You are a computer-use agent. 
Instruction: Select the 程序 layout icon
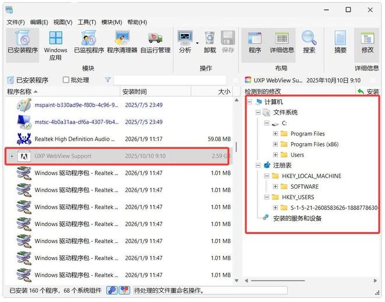pyautogui.click(x=254, y=38)
